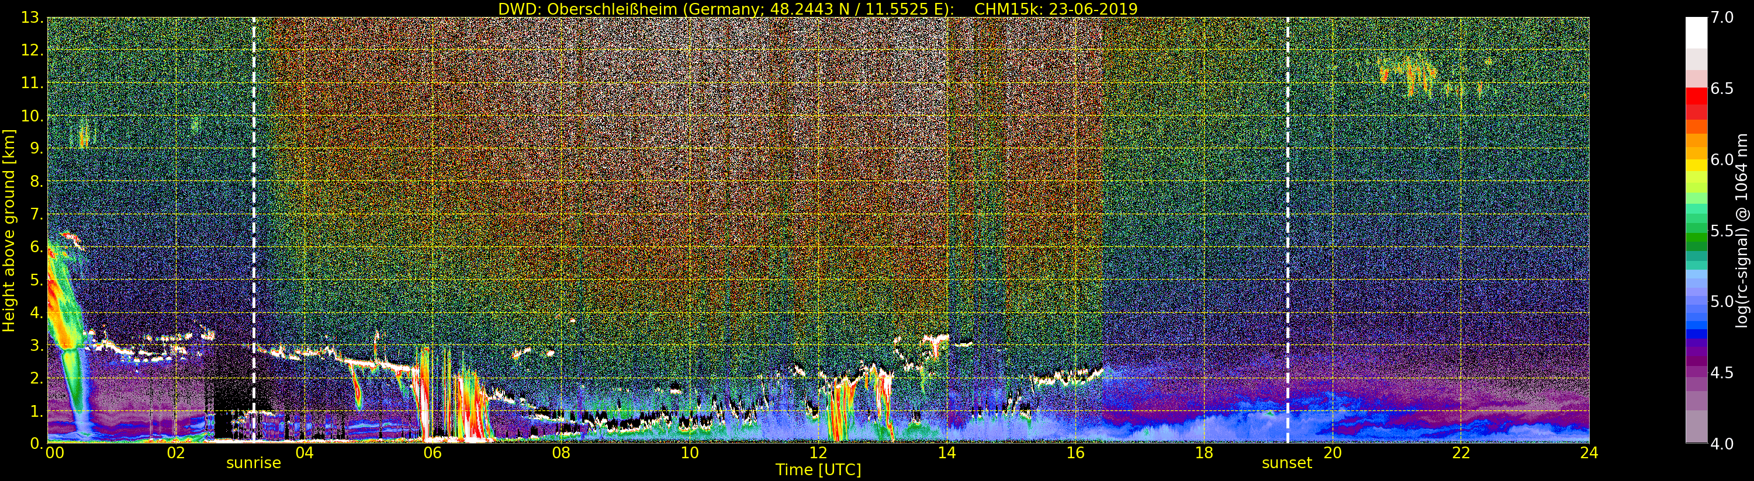Select the 06 tick on the time axis

pos(432,453)
